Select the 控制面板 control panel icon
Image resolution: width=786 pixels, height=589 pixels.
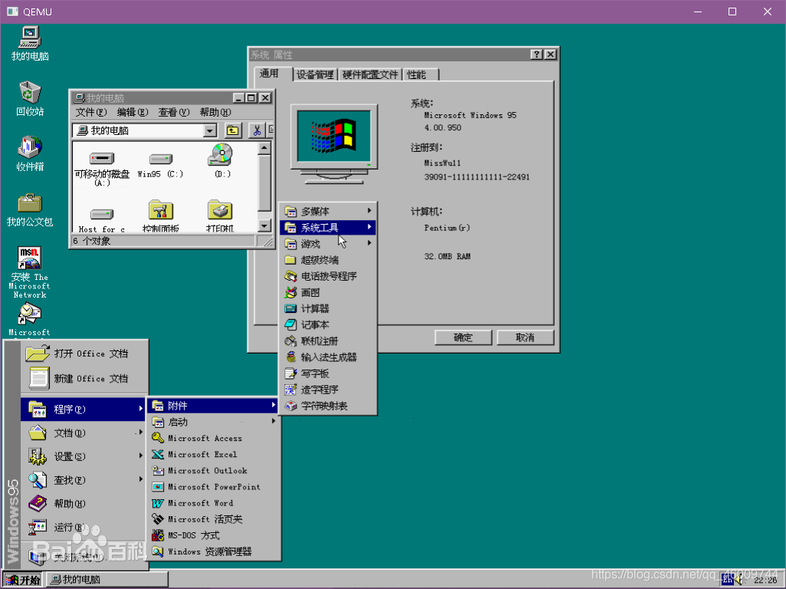160,216
